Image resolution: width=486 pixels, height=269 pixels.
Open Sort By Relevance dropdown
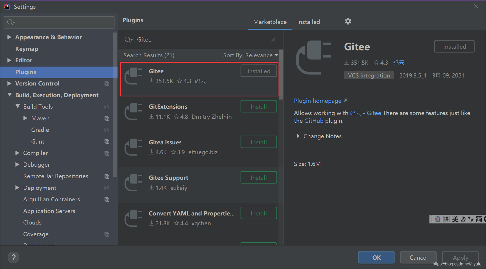click(x=251, y=55)
